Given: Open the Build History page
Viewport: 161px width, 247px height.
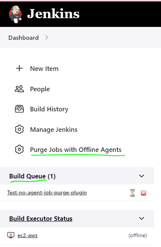Looking at the screenshot, I should tap(49, 109).
